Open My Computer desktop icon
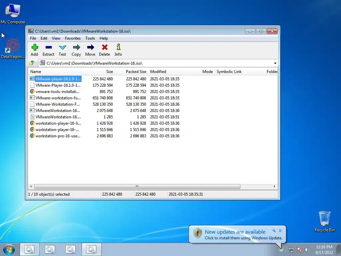The image size is (341, 256). point(13,13)
